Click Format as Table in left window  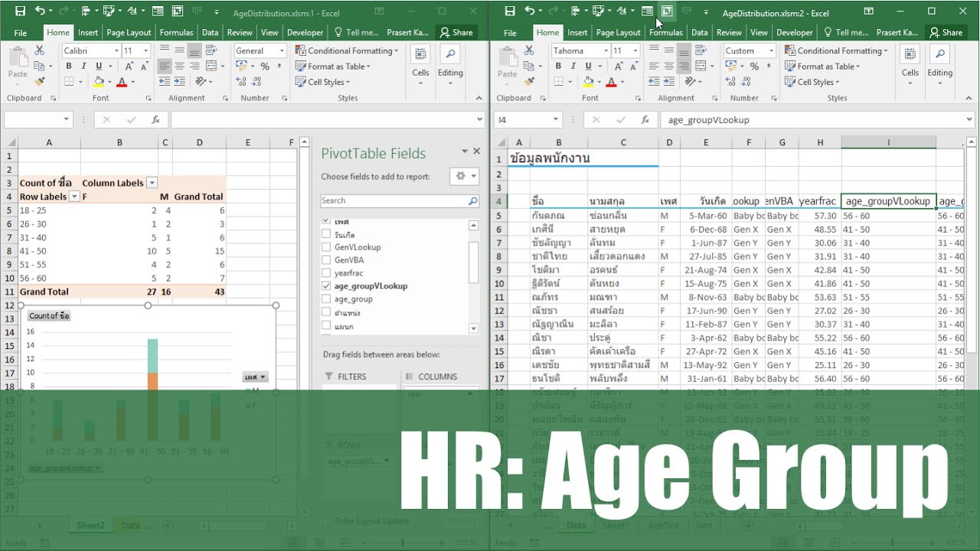(x=333, y=67)
